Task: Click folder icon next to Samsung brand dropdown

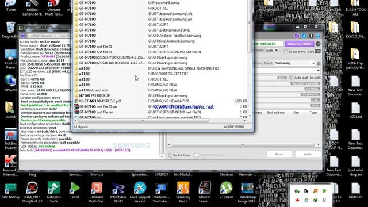Action: point(319,63)
